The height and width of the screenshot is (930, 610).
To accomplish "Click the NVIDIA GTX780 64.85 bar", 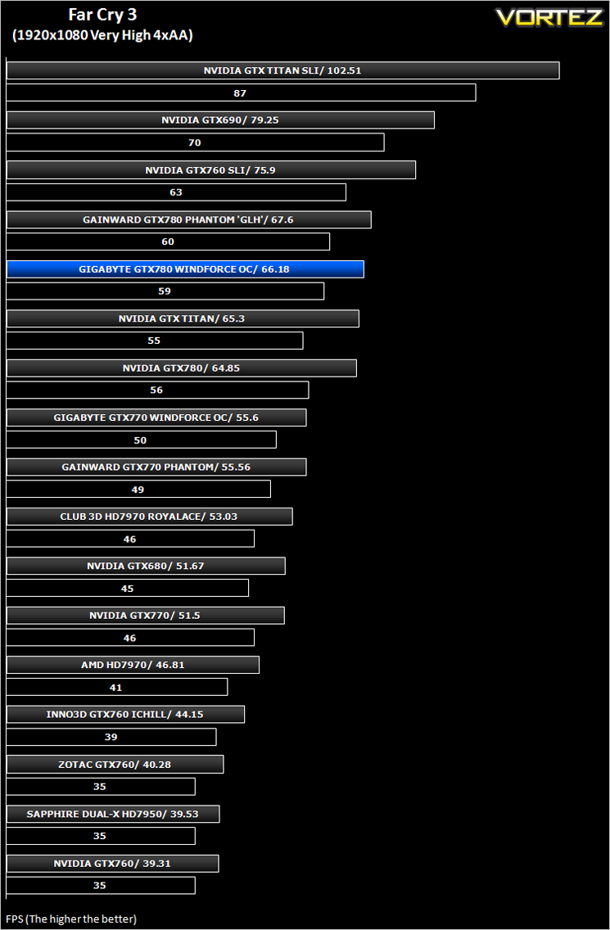I will 182,368.
